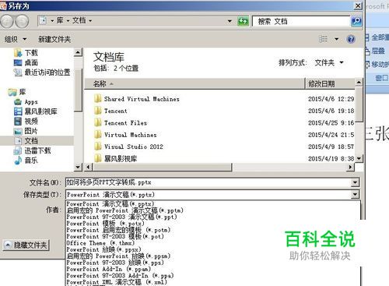Choose 启用宏的 PowerPoint 放映 (*.ppsm)
This screenshot has width=389, height=286.
tap(118, 256)
